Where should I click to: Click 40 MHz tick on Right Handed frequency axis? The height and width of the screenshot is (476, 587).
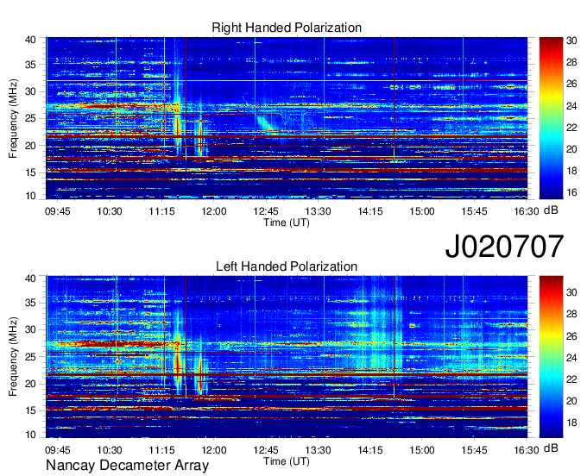coord(30,40)
